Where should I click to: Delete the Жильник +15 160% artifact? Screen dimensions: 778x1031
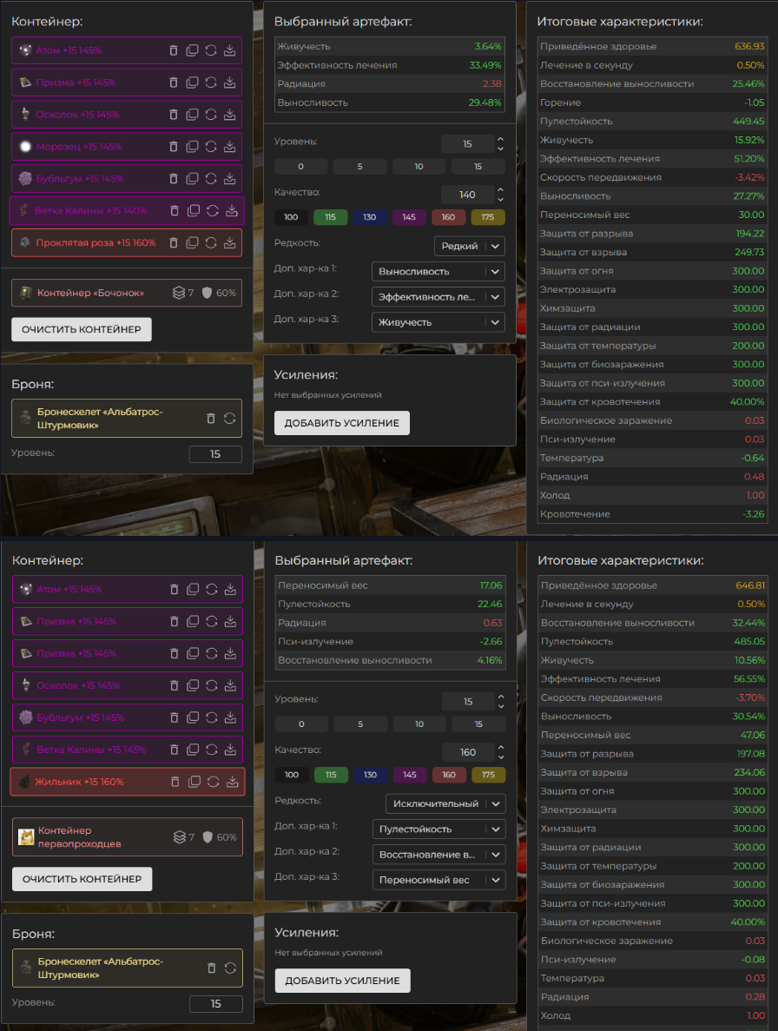coord(175,782)
